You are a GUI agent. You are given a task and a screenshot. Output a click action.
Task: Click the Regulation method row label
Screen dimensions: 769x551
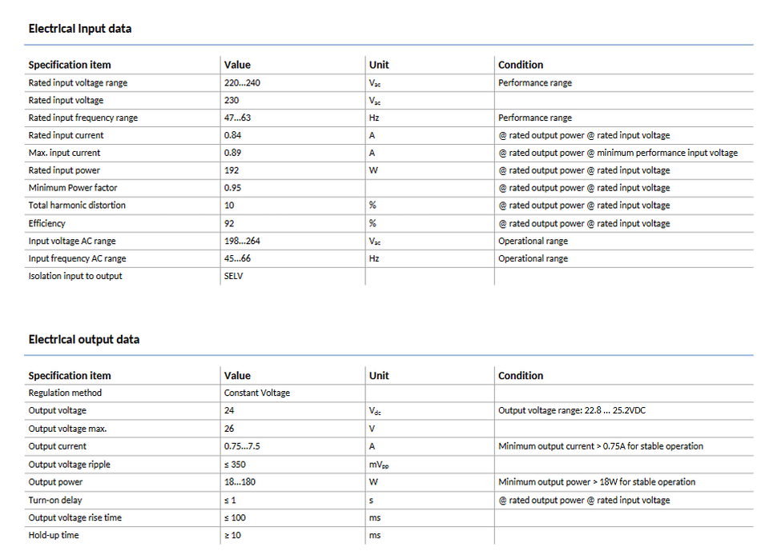(65, 393)
